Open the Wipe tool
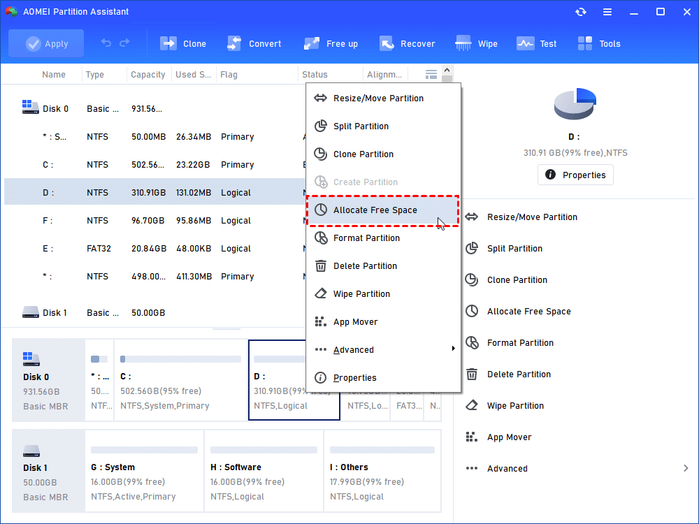Image resolution: width=699 pixels, height=524 pixels. click(x=476, y=43)
